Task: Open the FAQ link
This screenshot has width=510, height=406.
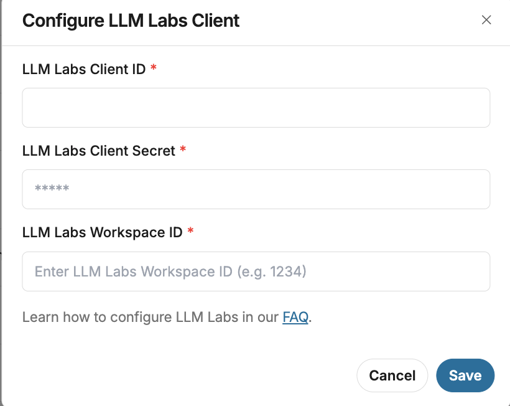Action: tap(295, 317)
